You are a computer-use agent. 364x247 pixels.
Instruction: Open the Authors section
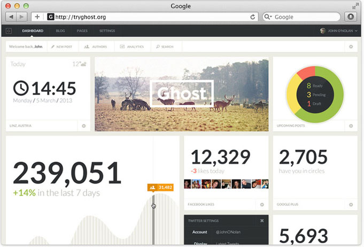tap(96, 46)
